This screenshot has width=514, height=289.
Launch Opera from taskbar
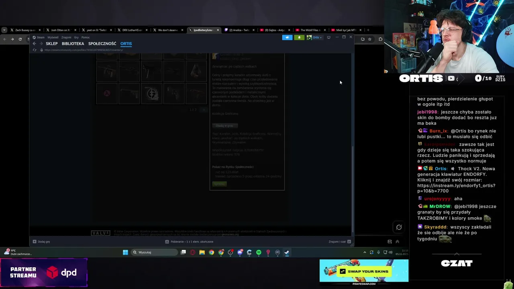click(x=193, y=252)
